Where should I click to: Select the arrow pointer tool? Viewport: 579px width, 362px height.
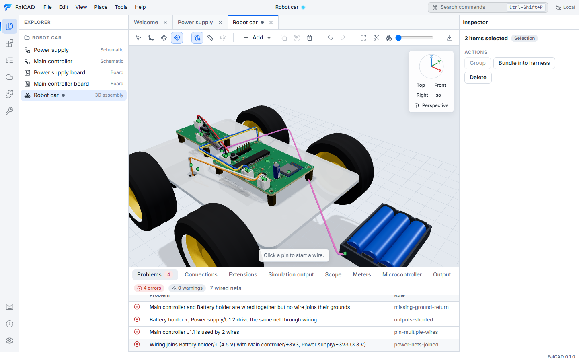138,38
